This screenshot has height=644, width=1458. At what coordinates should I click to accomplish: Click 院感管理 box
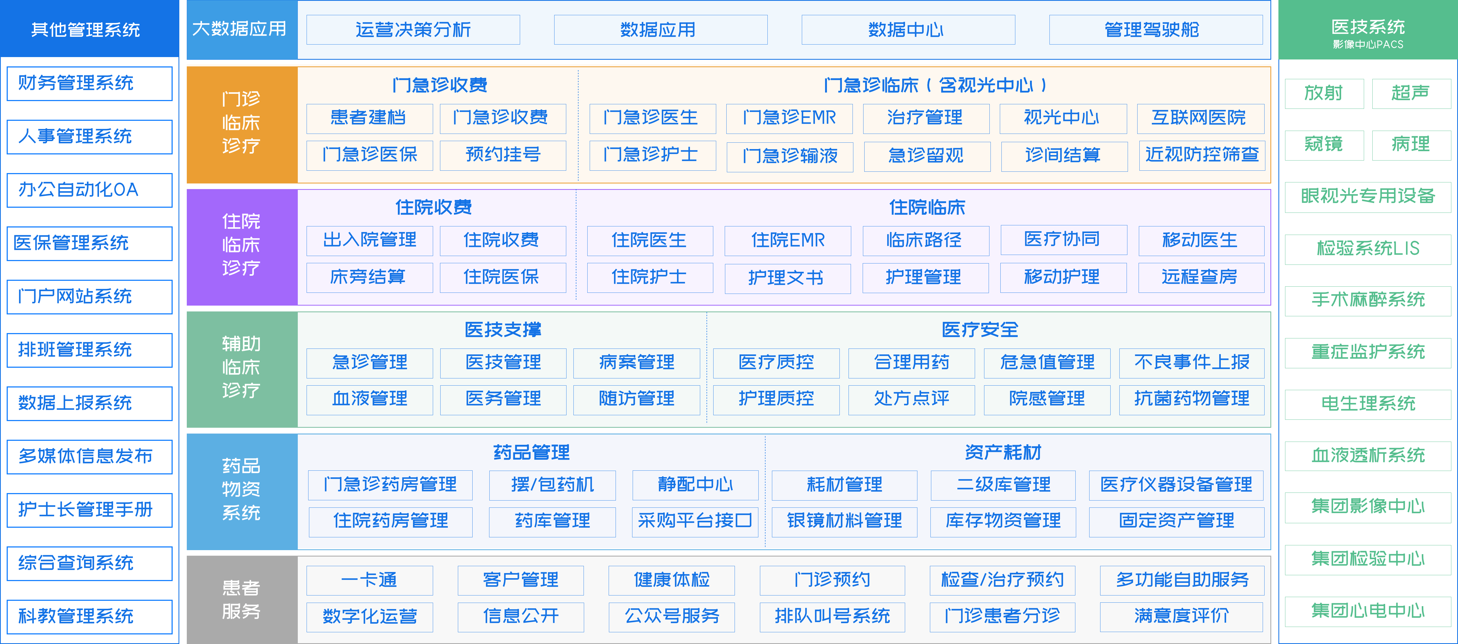tap(1047, 400)
